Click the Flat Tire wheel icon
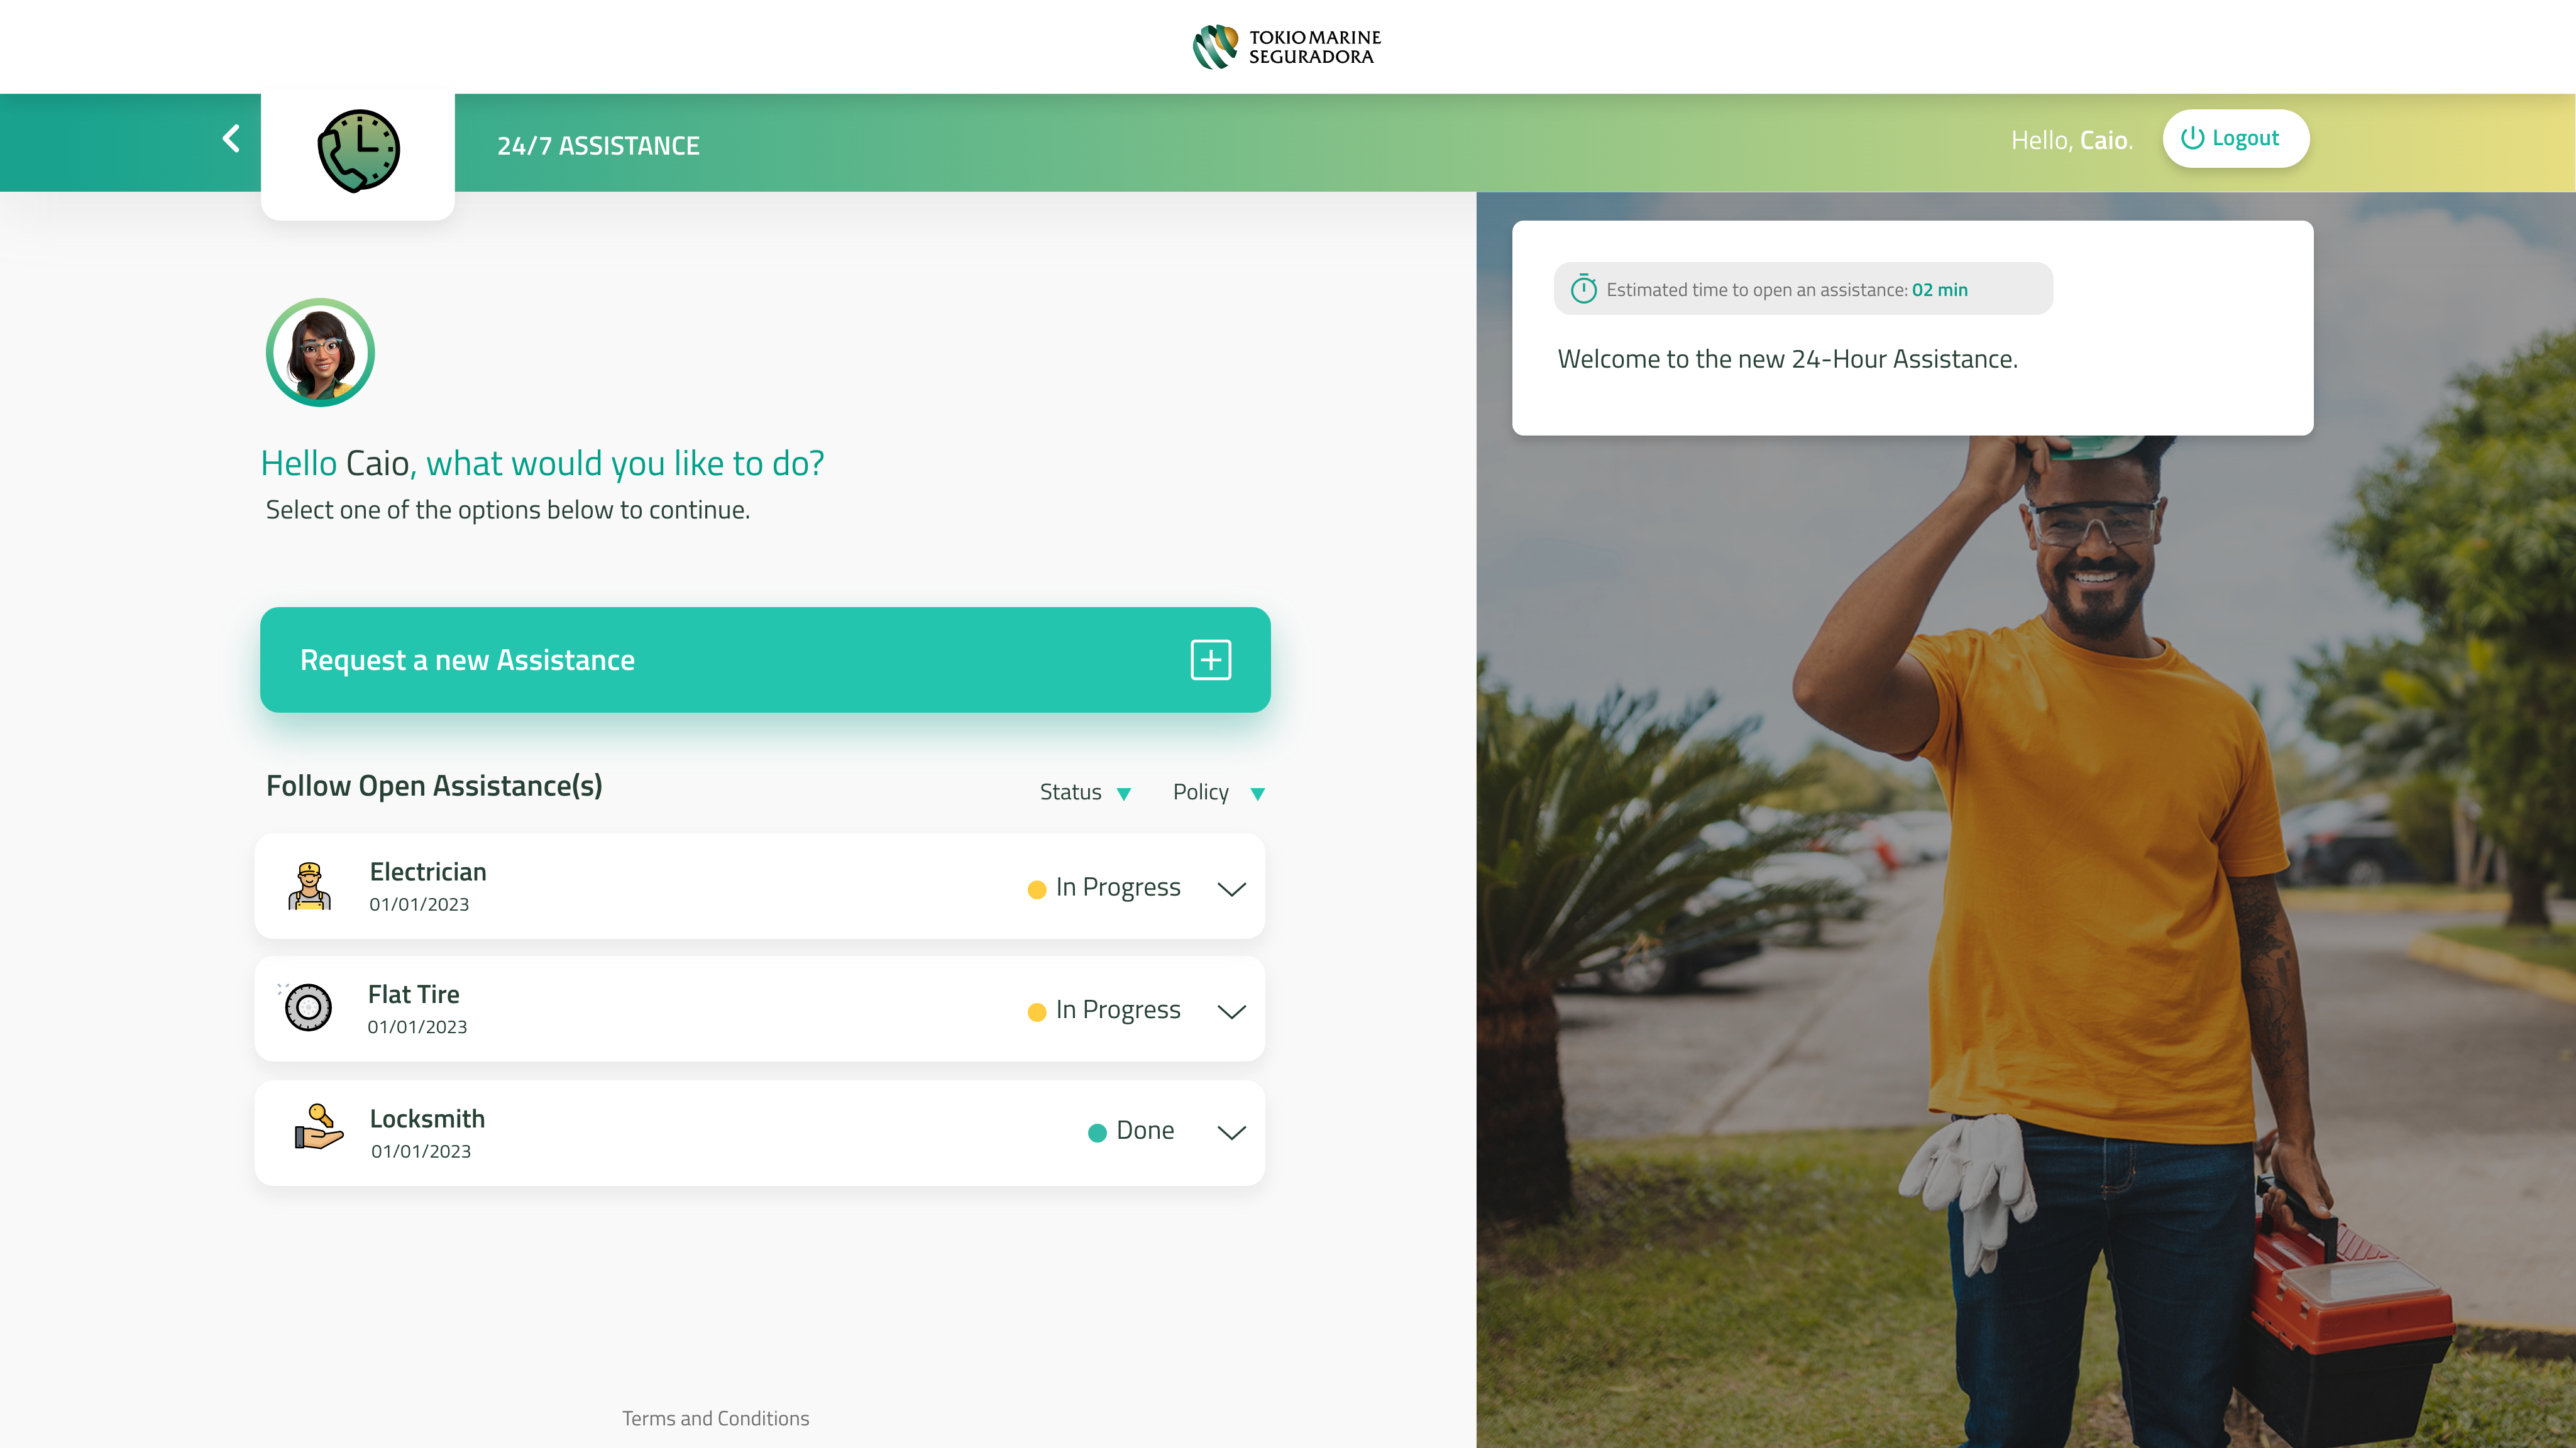The image size is (2576, 1448). point(308,1007)
